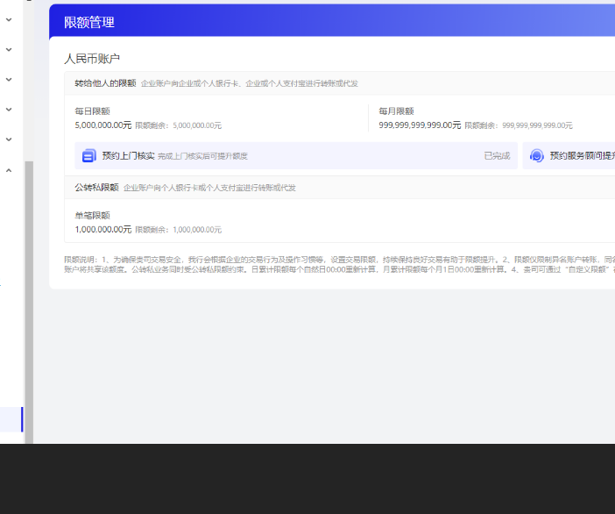Select the 人民币账户 account heading
This screenshot has height=514, width=615.
pyautogui.click(x=92, y=59)
